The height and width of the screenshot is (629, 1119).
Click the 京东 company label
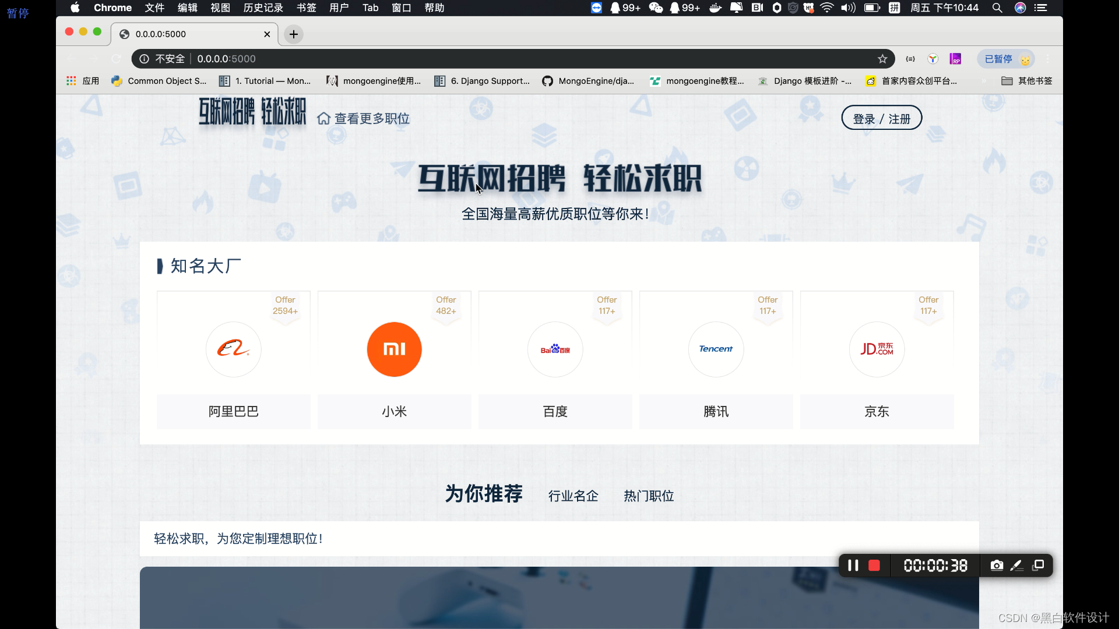[x=877, y=412]
